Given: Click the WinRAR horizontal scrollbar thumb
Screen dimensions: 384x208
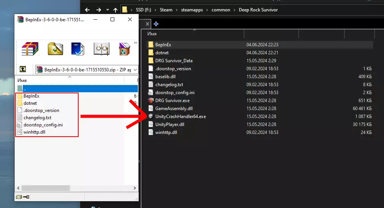Looking at the screenshot, I should [x=46, y=188].
